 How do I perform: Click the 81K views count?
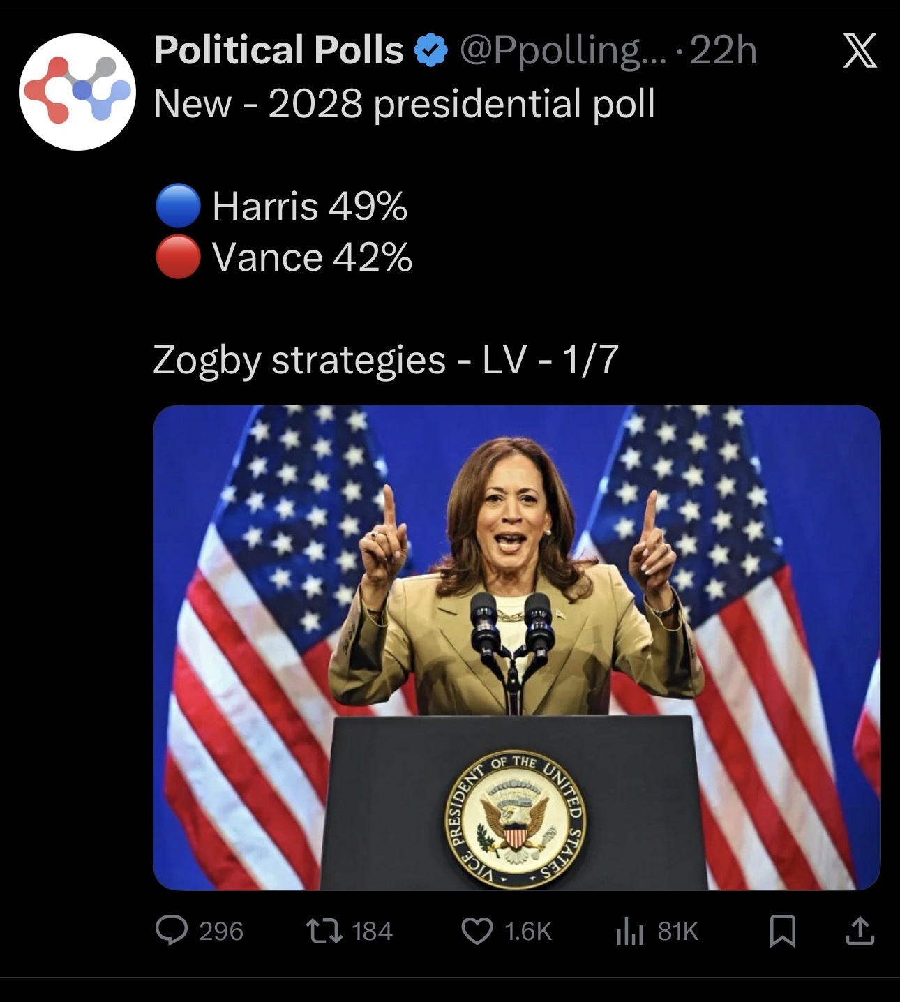pyautogui.click(x=678, y=931)
